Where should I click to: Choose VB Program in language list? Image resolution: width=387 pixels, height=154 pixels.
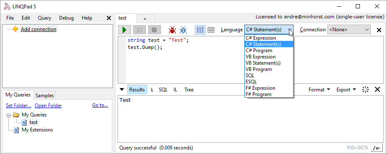click(x=269, y=69)
